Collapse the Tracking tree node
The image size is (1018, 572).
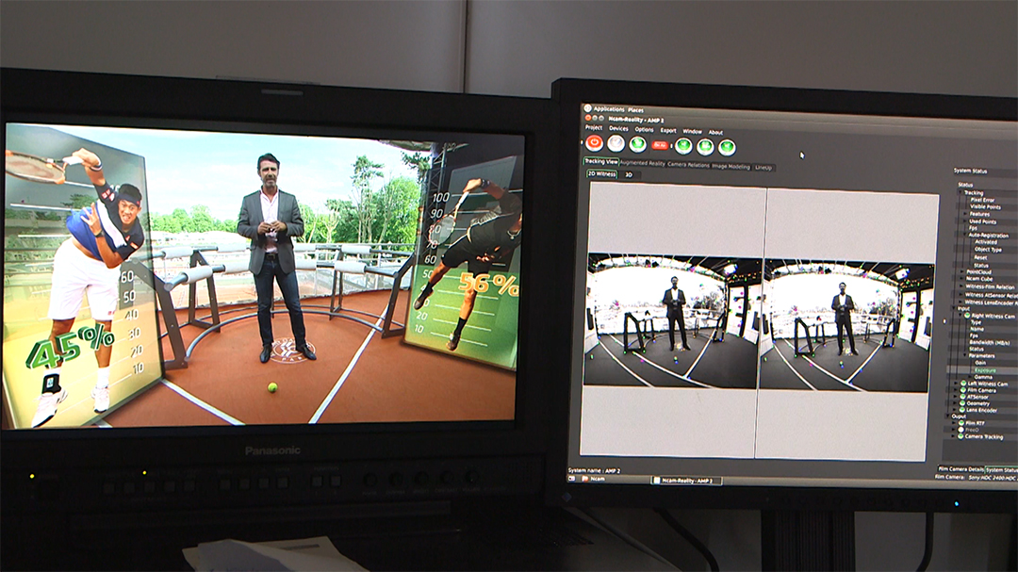(x=961, y=193)
